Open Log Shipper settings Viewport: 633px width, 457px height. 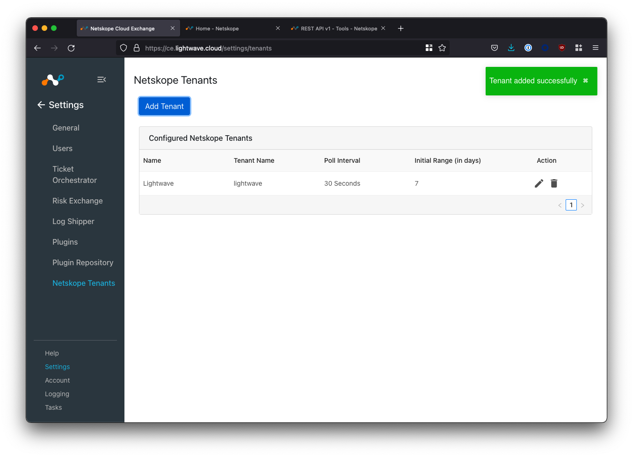pos(73,221)
